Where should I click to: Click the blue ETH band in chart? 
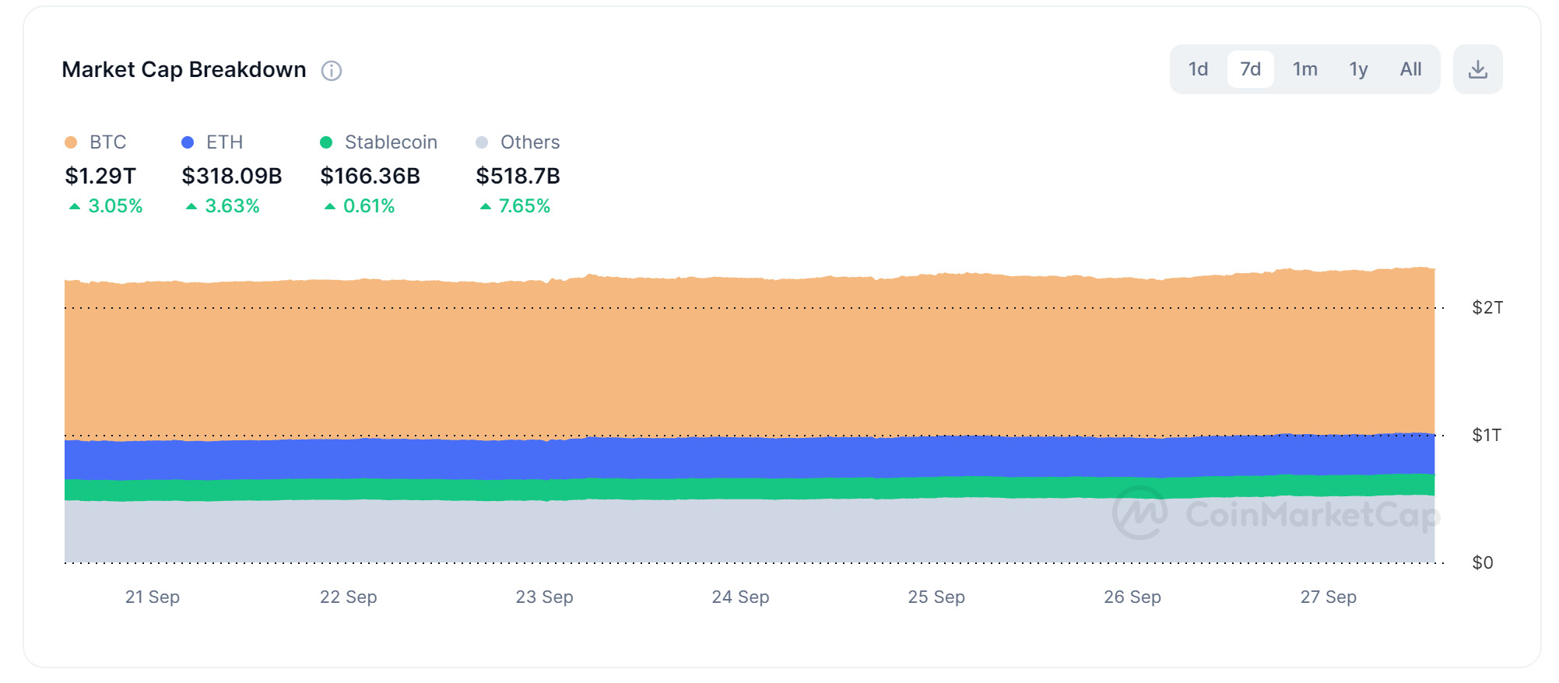750,457
